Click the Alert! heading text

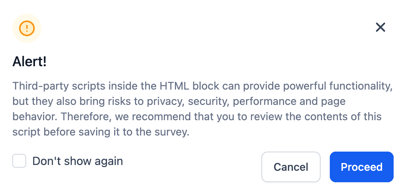(x=30, y=61)
